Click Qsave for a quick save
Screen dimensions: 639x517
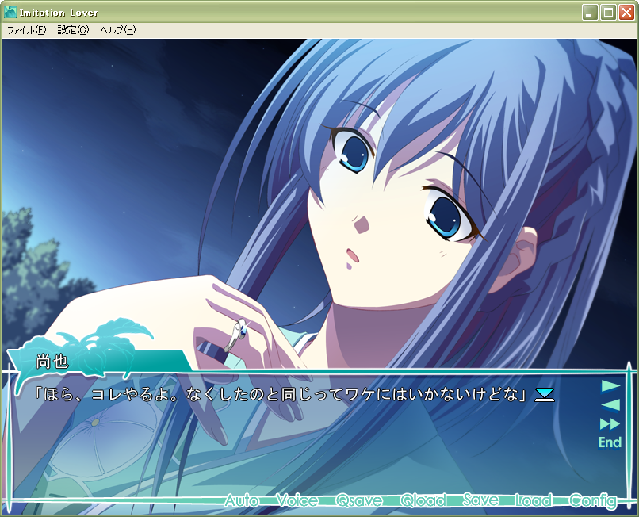(x=359, y=500)
